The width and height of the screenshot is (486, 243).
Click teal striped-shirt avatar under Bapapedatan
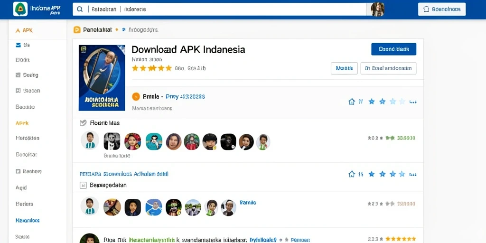pos(90,206)
